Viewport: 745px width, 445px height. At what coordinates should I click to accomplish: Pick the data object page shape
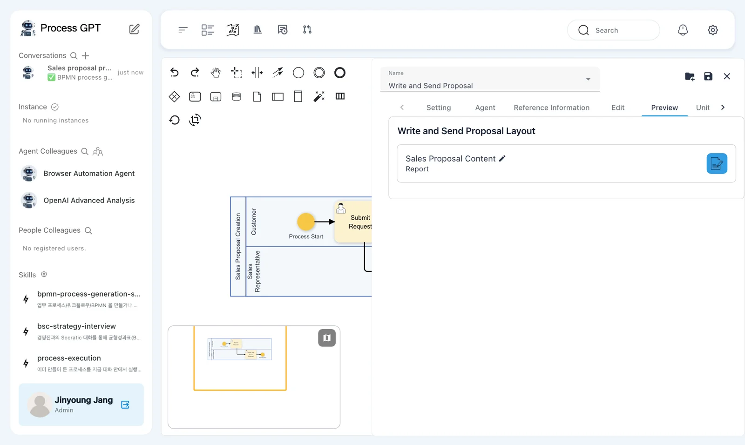click(257, 97)
